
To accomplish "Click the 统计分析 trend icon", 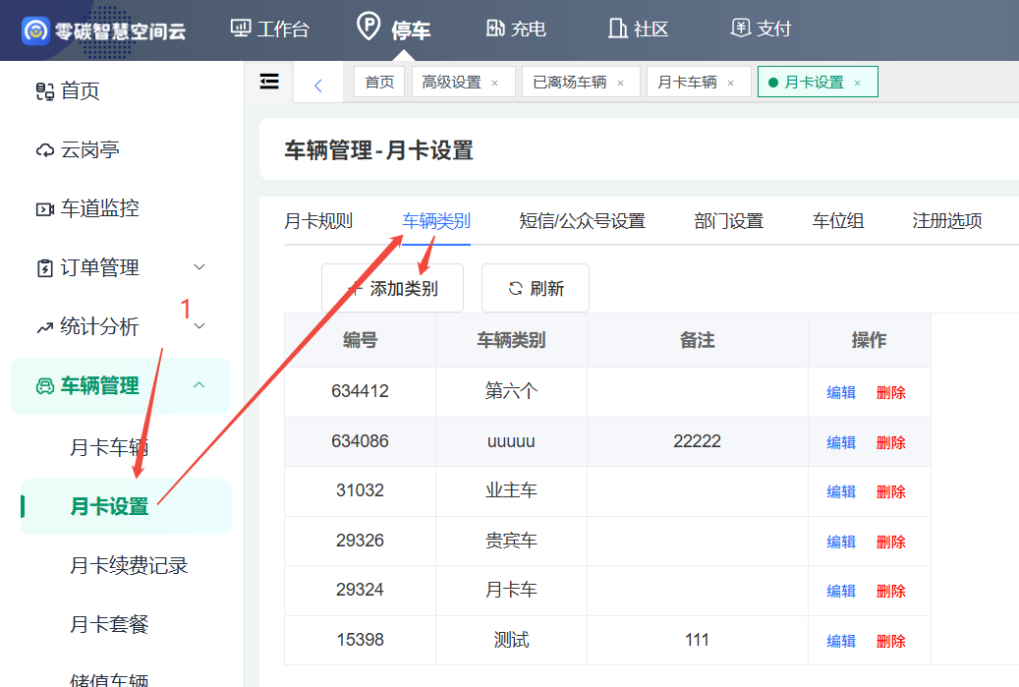I will pos(45,327).
